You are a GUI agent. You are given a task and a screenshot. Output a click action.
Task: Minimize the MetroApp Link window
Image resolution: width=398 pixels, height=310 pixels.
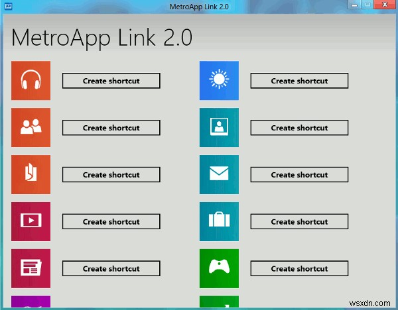point(355,5)
